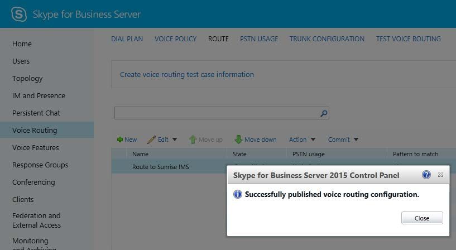Open the TRUNK CONFIGURATION tab
Image resolution: width=456 pixels, height=250 pixels.
(327, 39)
